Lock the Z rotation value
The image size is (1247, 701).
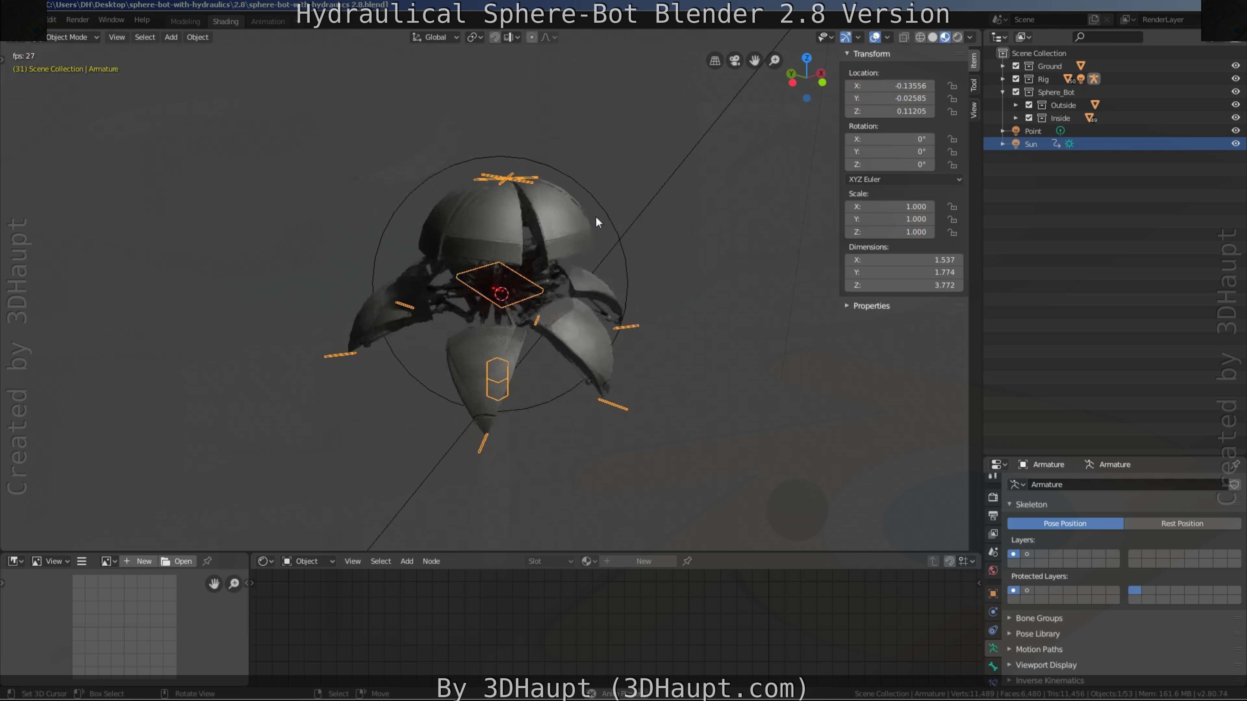tap(952, 165)
